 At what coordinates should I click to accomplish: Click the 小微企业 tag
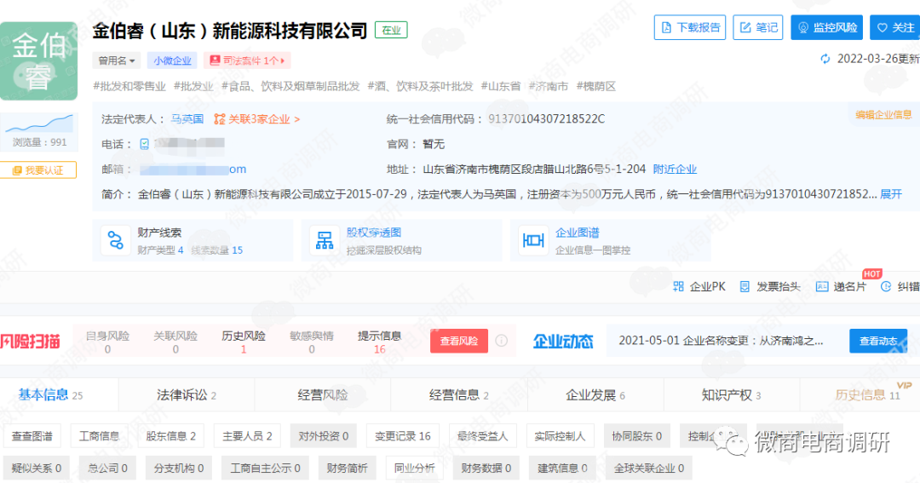coord(172,60)
